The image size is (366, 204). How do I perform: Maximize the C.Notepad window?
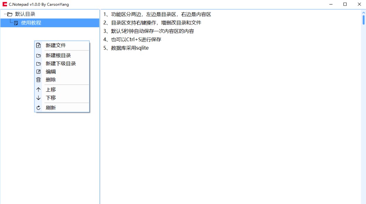click(345, 4)
